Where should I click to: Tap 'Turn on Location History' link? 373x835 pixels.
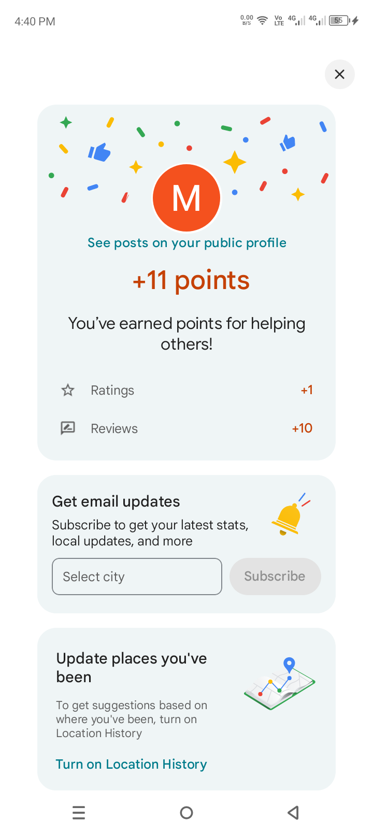pos(131,764)
